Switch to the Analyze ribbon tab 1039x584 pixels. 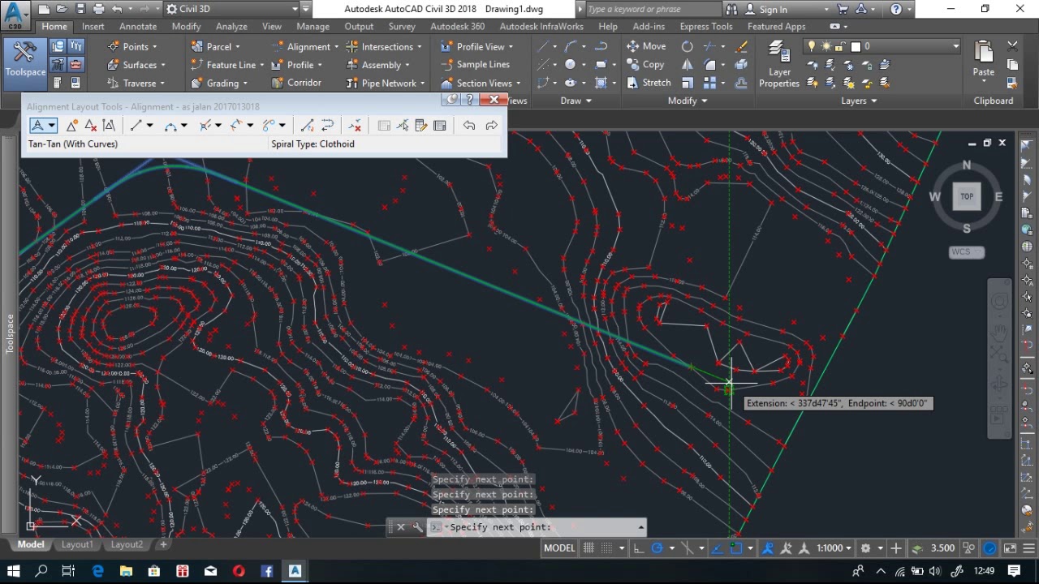[231, 27]
